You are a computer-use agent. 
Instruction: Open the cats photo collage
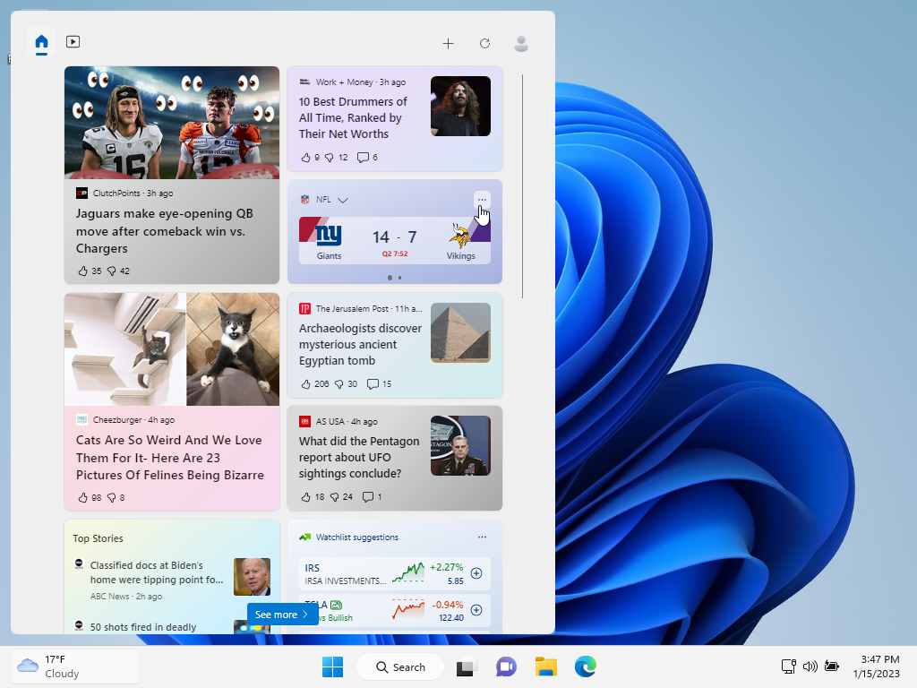172,349
